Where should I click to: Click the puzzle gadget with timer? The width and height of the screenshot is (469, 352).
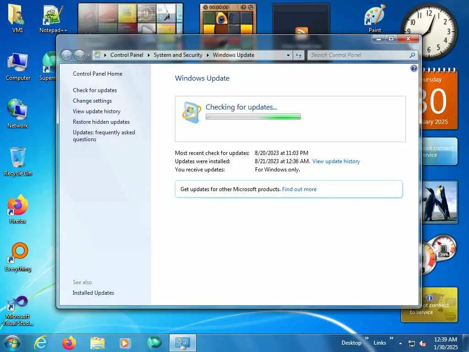point(228,18)
